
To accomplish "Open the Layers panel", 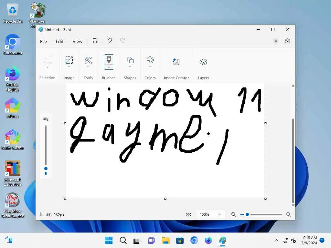I will 204,62.
